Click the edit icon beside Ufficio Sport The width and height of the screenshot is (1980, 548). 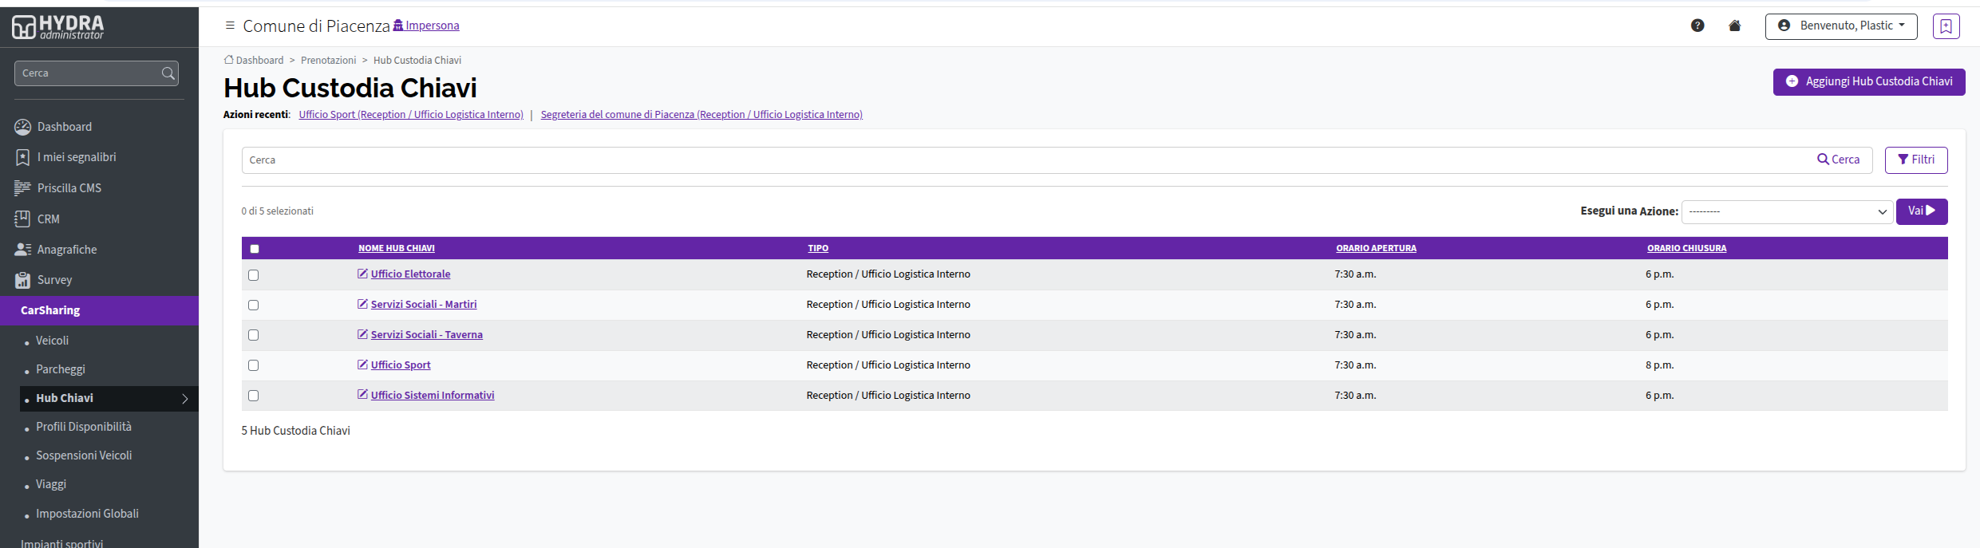[x=362, y=365]
